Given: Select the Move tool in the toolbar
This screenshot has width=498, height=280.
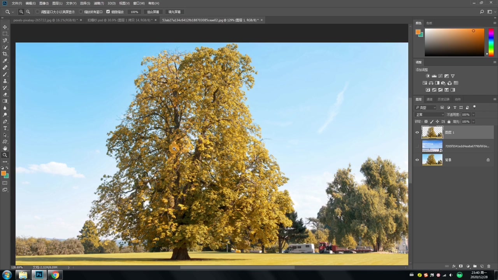Looking at the screenshot, I should 5,27.
